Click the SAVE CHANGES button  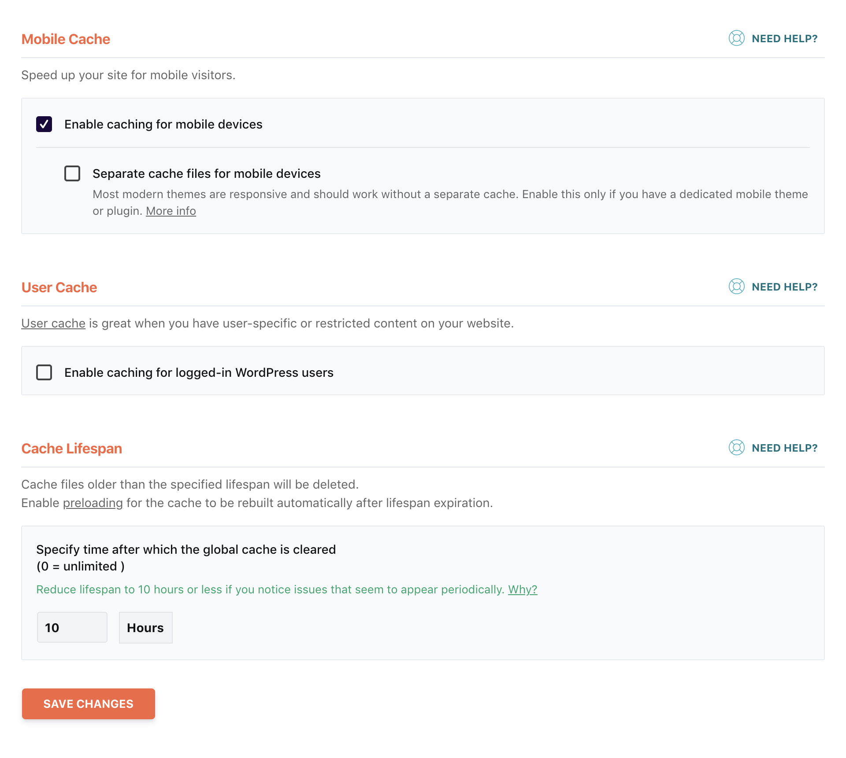[89, 704]
